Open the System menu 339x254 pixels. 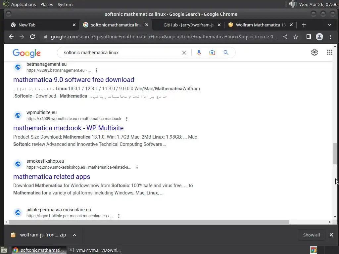pos(65,4)
